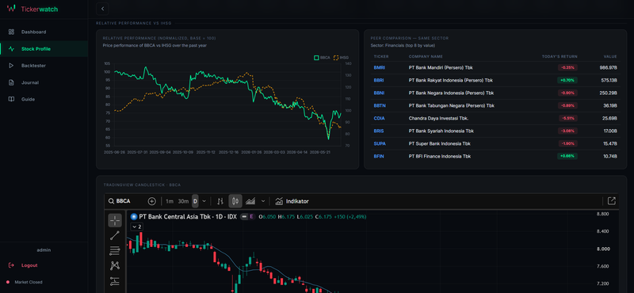Open the BRIS ticker link
Image resolution: width=634 pixels, height=293 pixels.
[x=379, y=131]
